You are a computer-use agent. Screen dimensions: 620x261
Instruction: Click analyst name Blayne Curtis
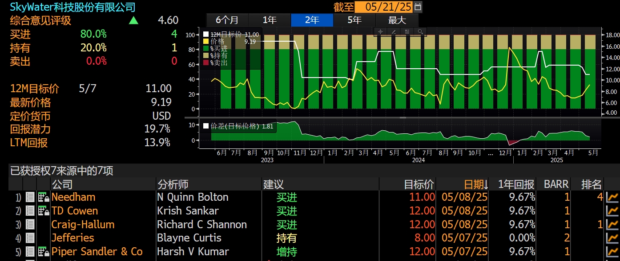tap(189, 238)
